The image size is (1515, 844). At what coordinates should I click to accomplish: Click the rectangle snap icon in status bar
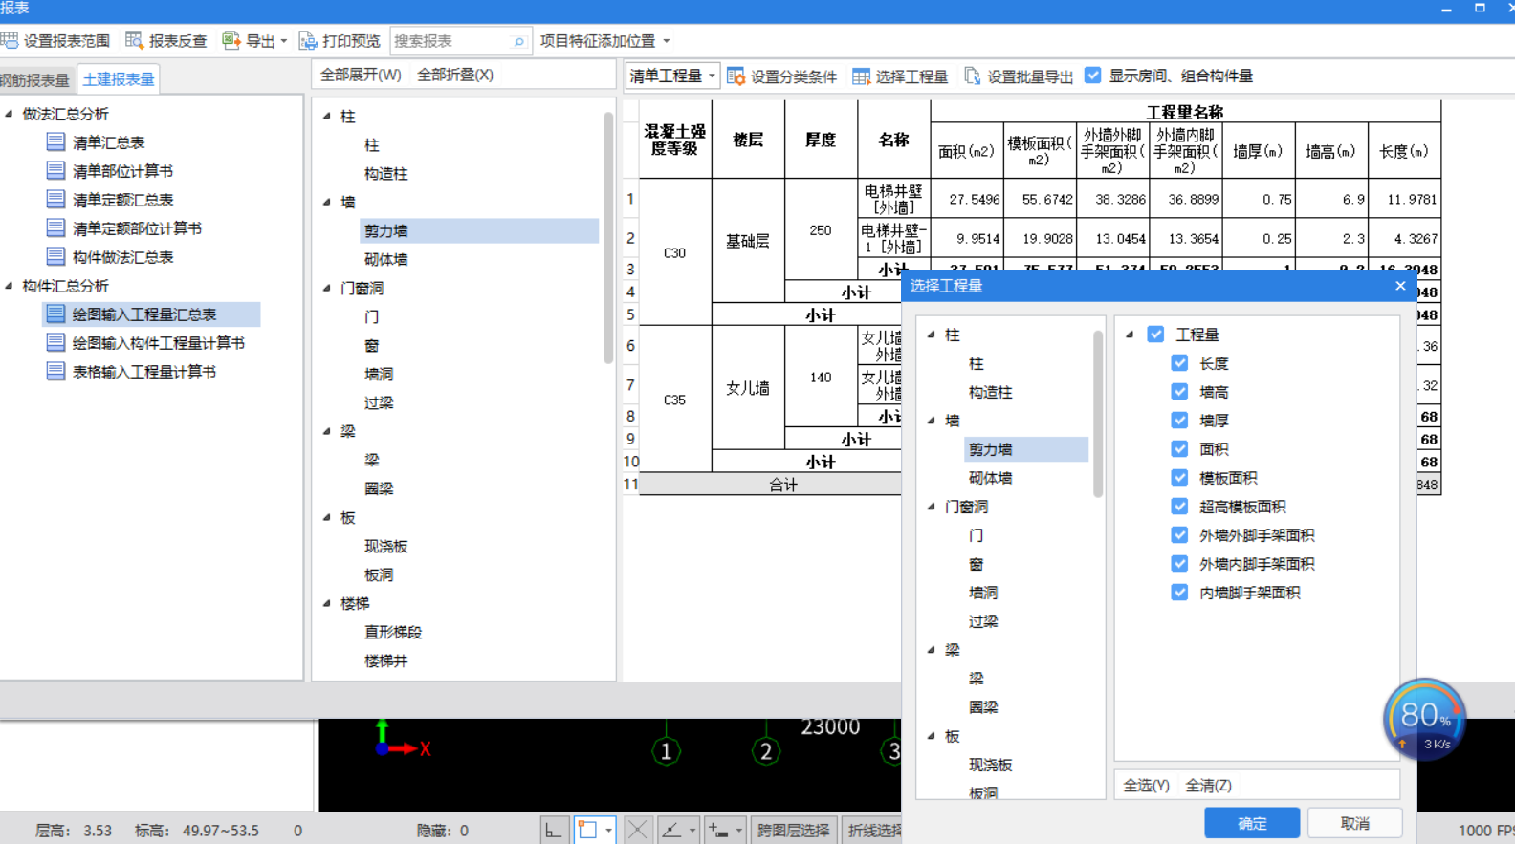tap(587, 830)
